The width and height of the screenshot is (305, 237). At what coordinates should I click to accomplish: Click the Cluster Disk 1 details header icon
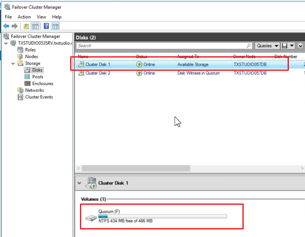coord(91,183)
